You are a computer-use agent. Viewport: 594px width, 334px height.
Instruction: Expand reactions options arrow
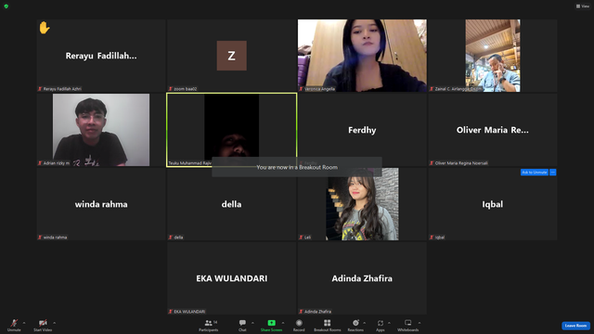click(365, 323)
